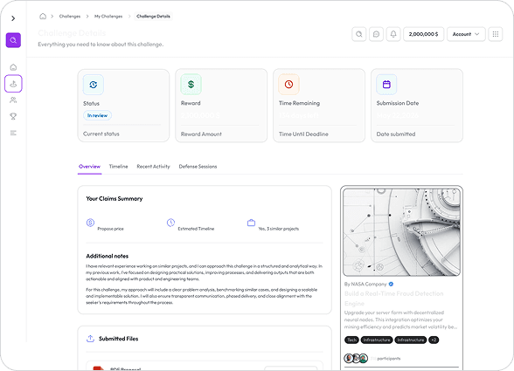Click the Your Claims Summary heading

[115, 198]
